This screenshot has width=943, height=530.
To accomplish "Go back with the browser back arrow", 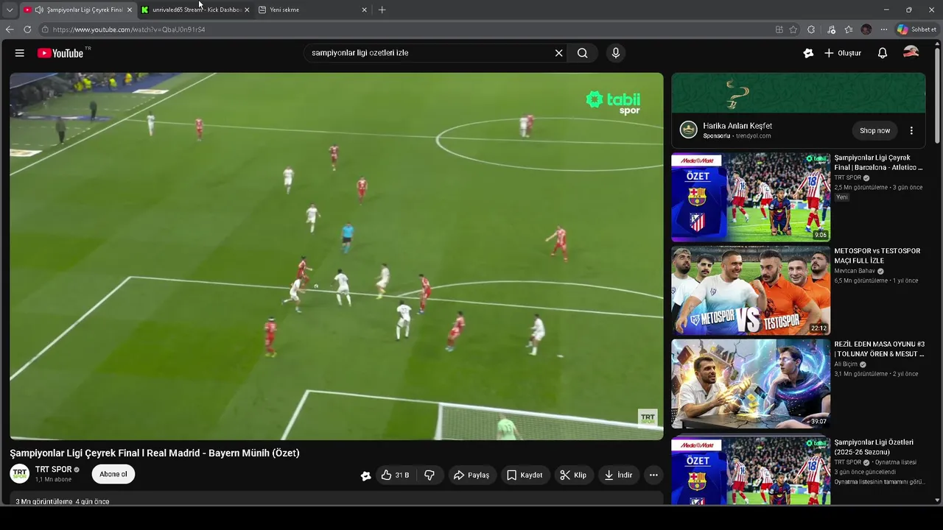I will 10,29.
